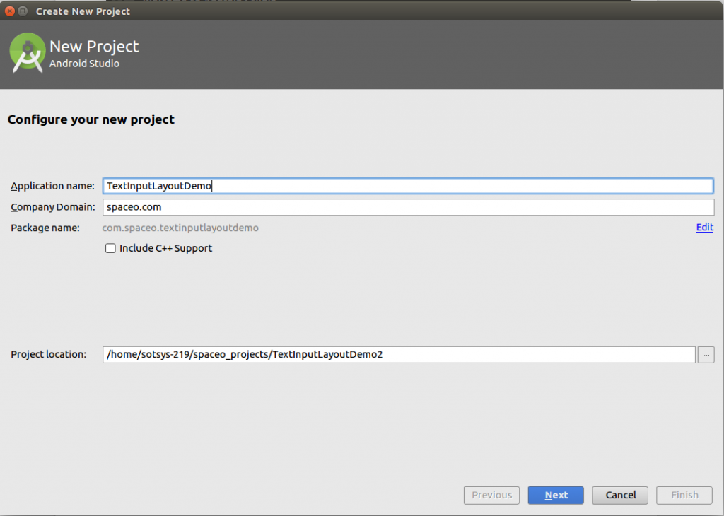
Task: Click package name text com.spaceo.textinputlayoutdemo
Action: pos(180,228)
